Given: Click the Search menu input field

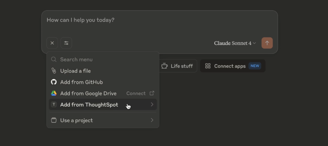Looking at the screenshot, I should click(105, 60).
